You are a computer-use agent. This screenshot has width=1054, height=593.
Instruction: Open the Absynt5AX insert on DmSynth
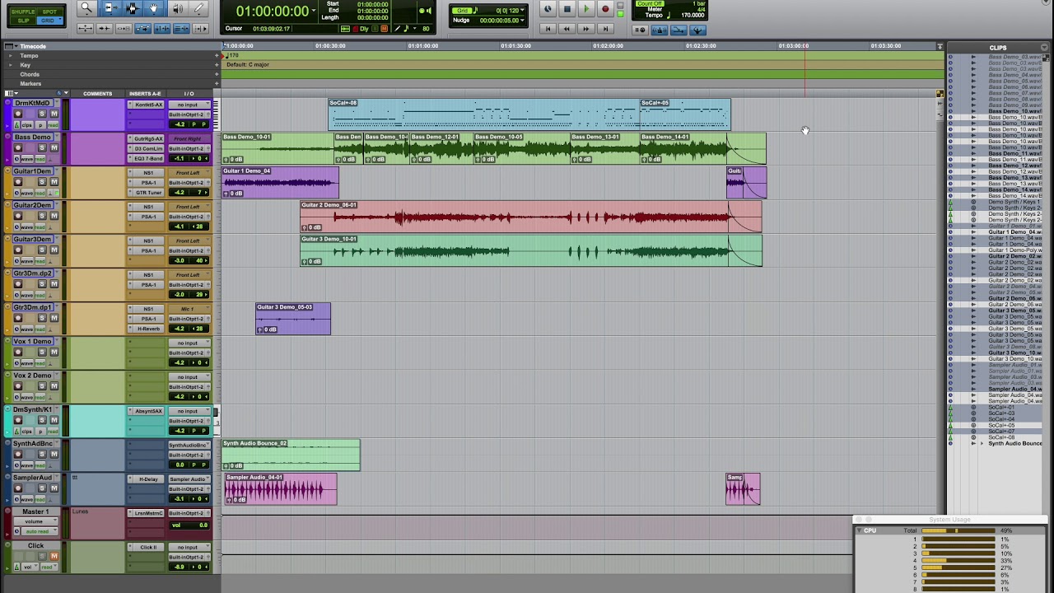coord(149,411)
